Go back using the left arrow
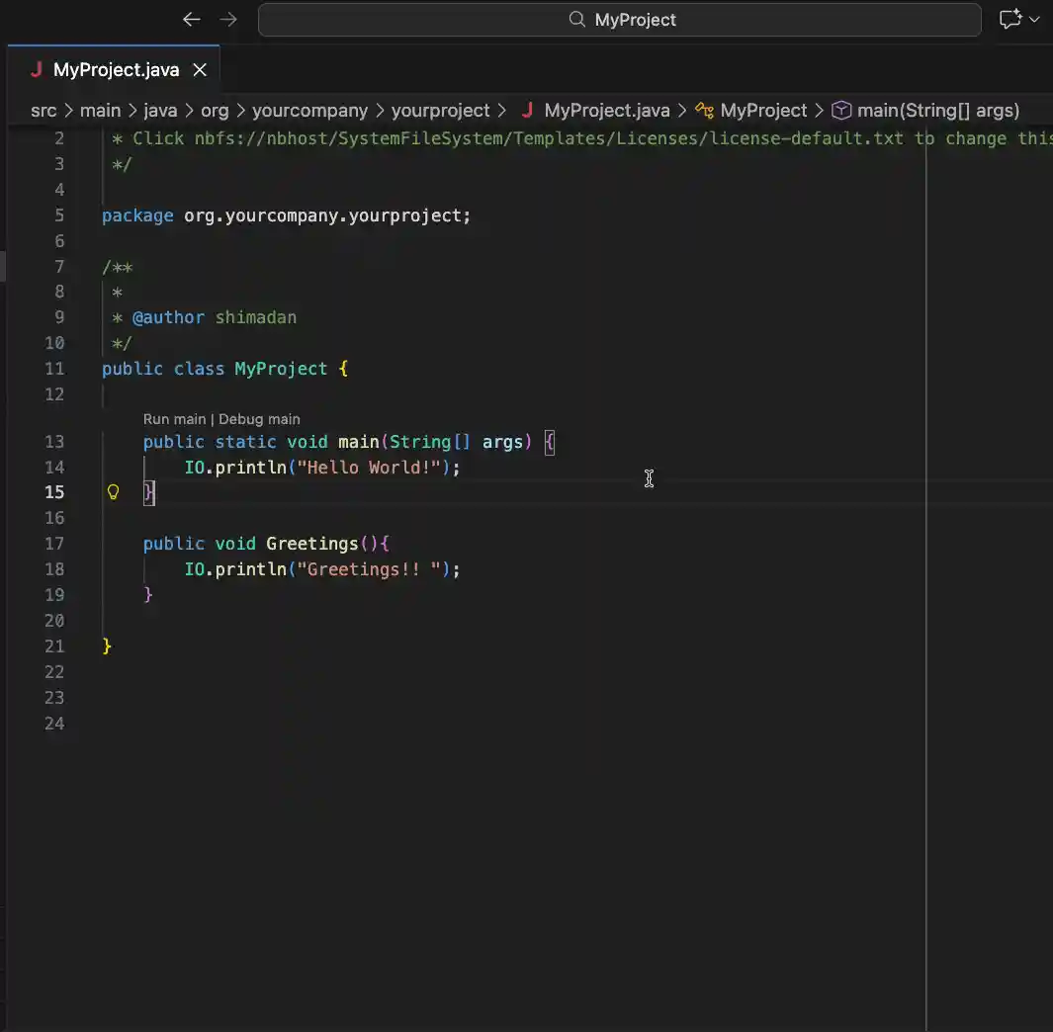 point(192,20)
